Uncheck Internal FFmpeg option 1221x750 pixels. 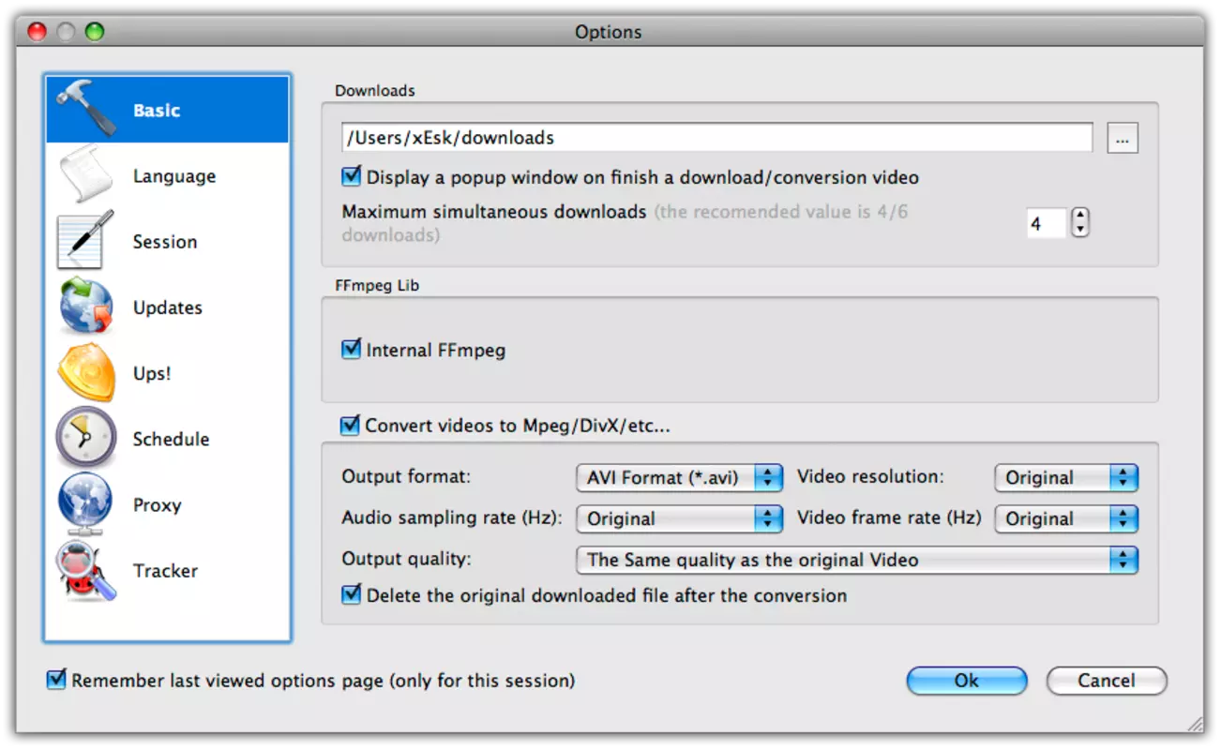click(352, 350)
